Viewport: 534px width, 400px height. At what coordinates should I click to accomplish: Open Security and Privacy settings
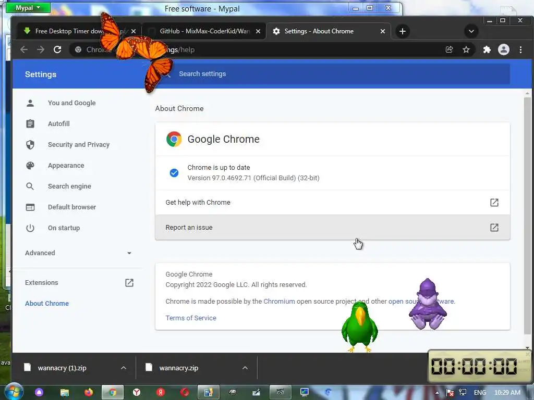pyautogui.click(x=79, y=145)
